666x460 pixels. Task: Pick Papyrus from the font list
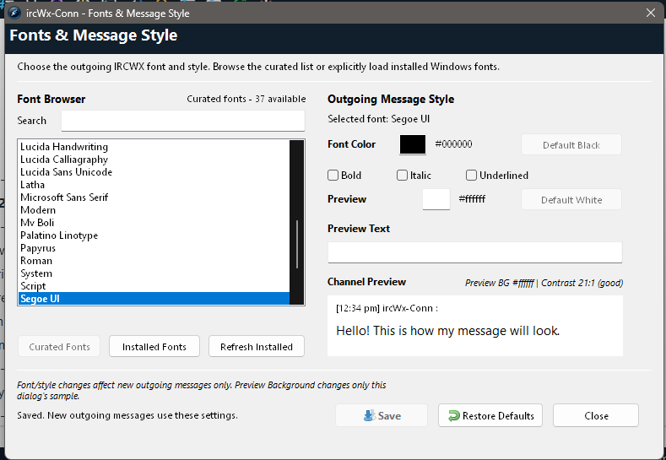tap(154, 248)
